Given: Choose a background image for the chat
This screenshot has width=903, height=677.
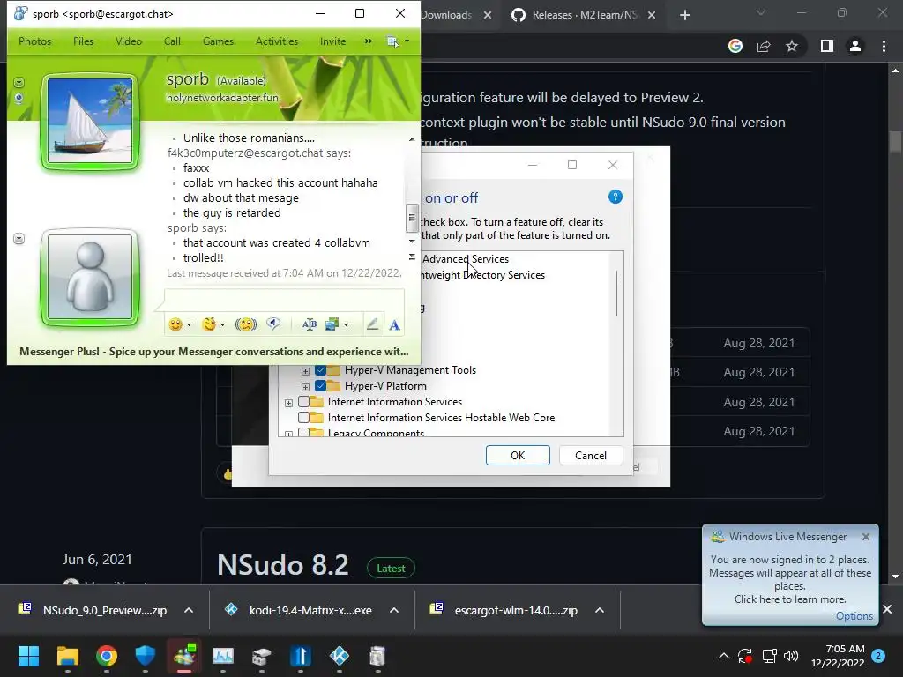Looking at the screenshot, I should click(332, 324).
